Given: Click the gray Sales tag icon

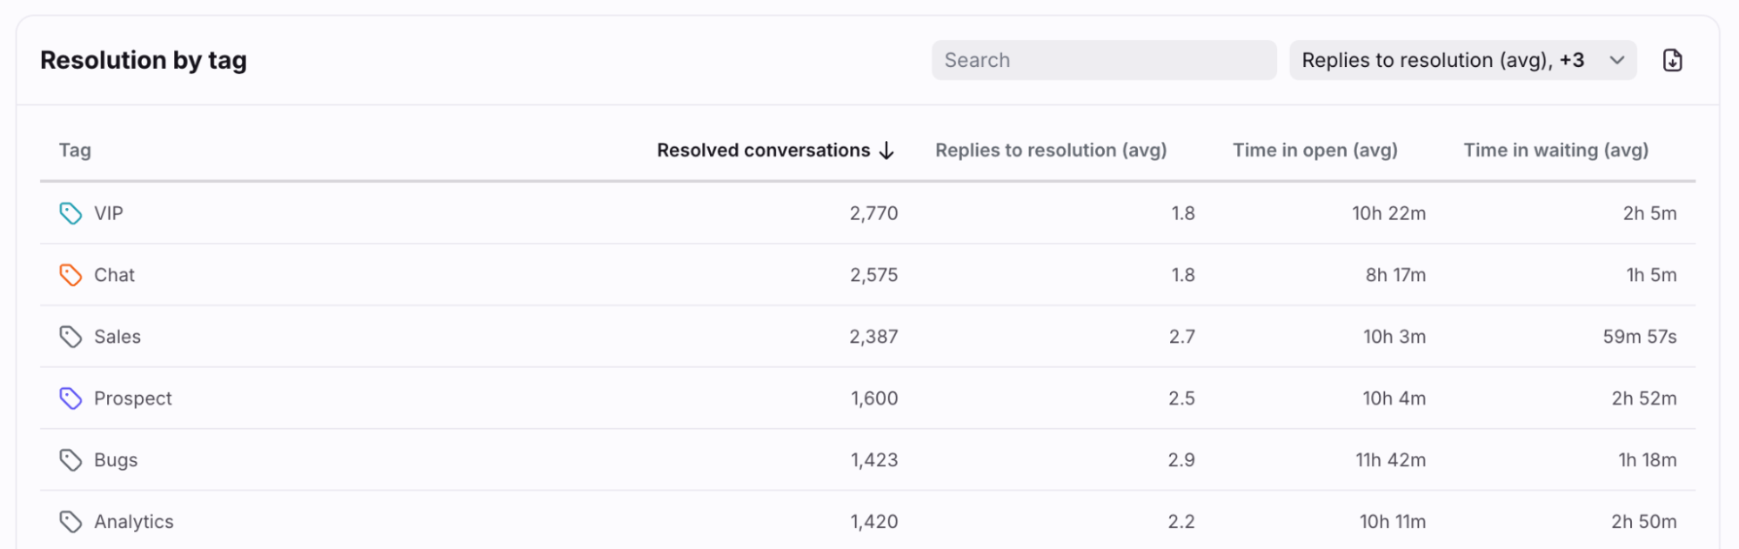Looking at the screenshot, I should 70,337.
